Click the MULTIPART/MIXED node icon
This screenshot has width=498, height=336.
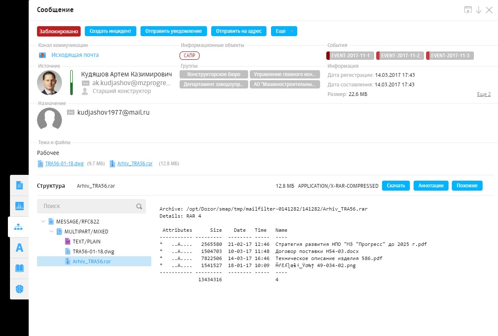pyautogui.click(x=59, y=232)
